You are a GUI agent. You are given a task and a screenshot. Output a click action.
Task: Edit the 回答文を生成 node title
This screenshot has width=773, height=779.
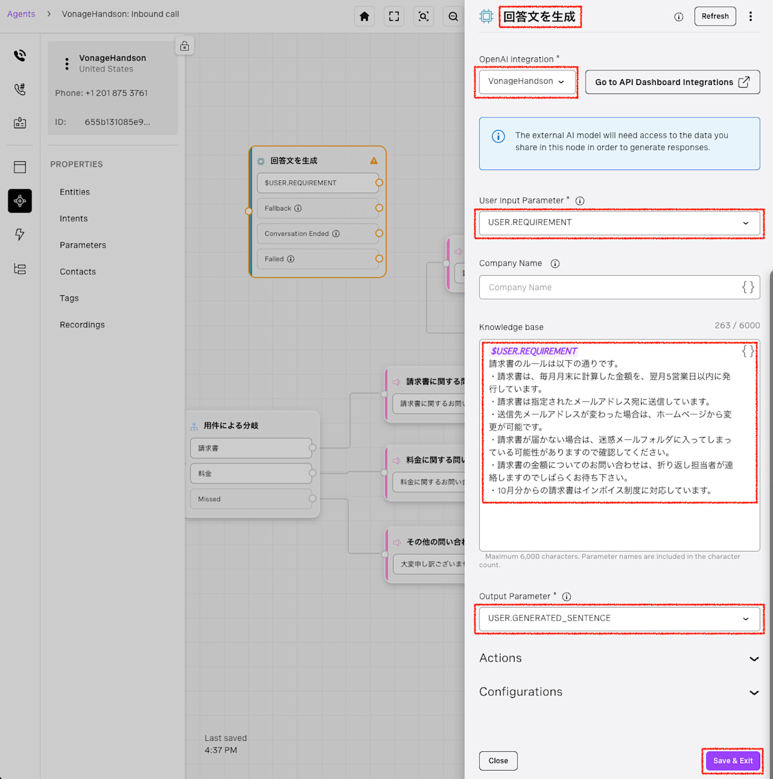tap(539, 17)
